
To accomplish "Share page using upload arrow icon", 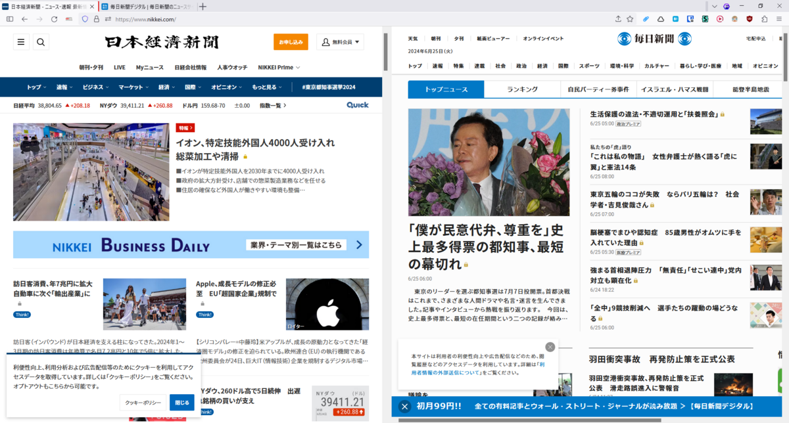I will (618, 19).
